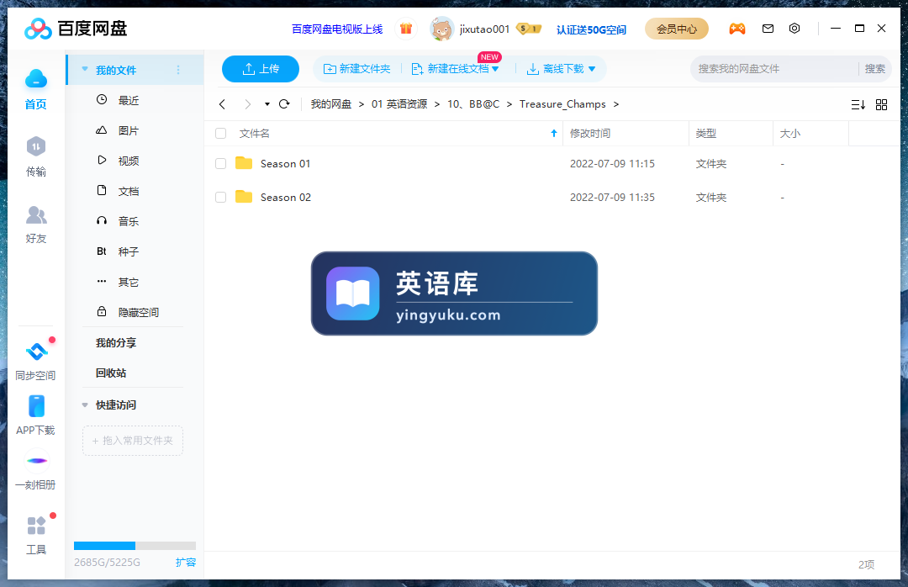Go to 10、BB@C breadcrumb
This screenshot has height=587, width=908.
coord(473,104)
